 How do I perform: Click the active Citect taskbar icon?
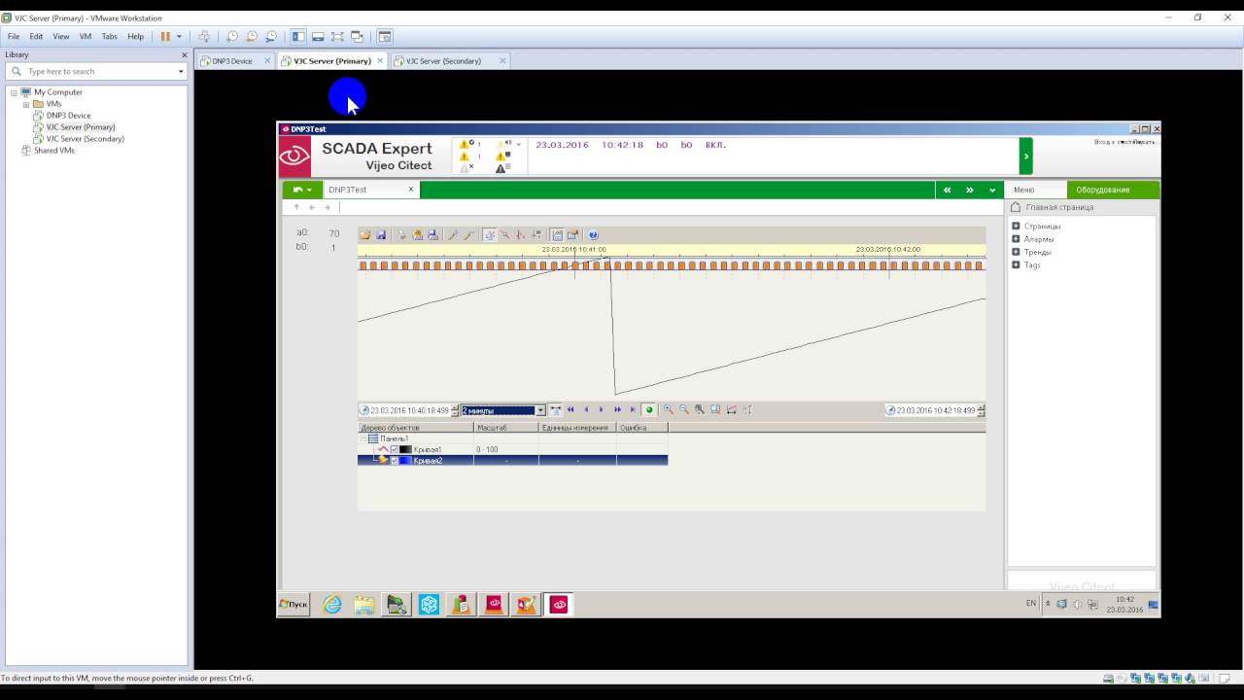[559, 604]
